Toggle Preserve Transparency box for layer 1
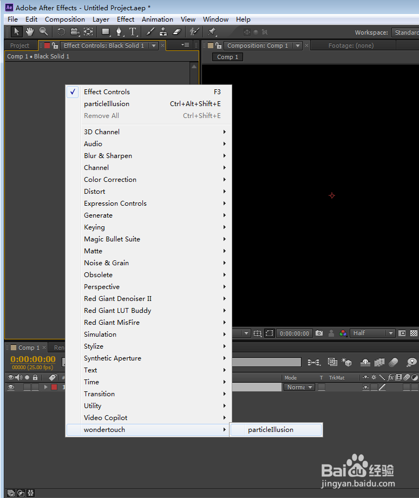This screenshot has width=419, height=498. pos(322,387)
